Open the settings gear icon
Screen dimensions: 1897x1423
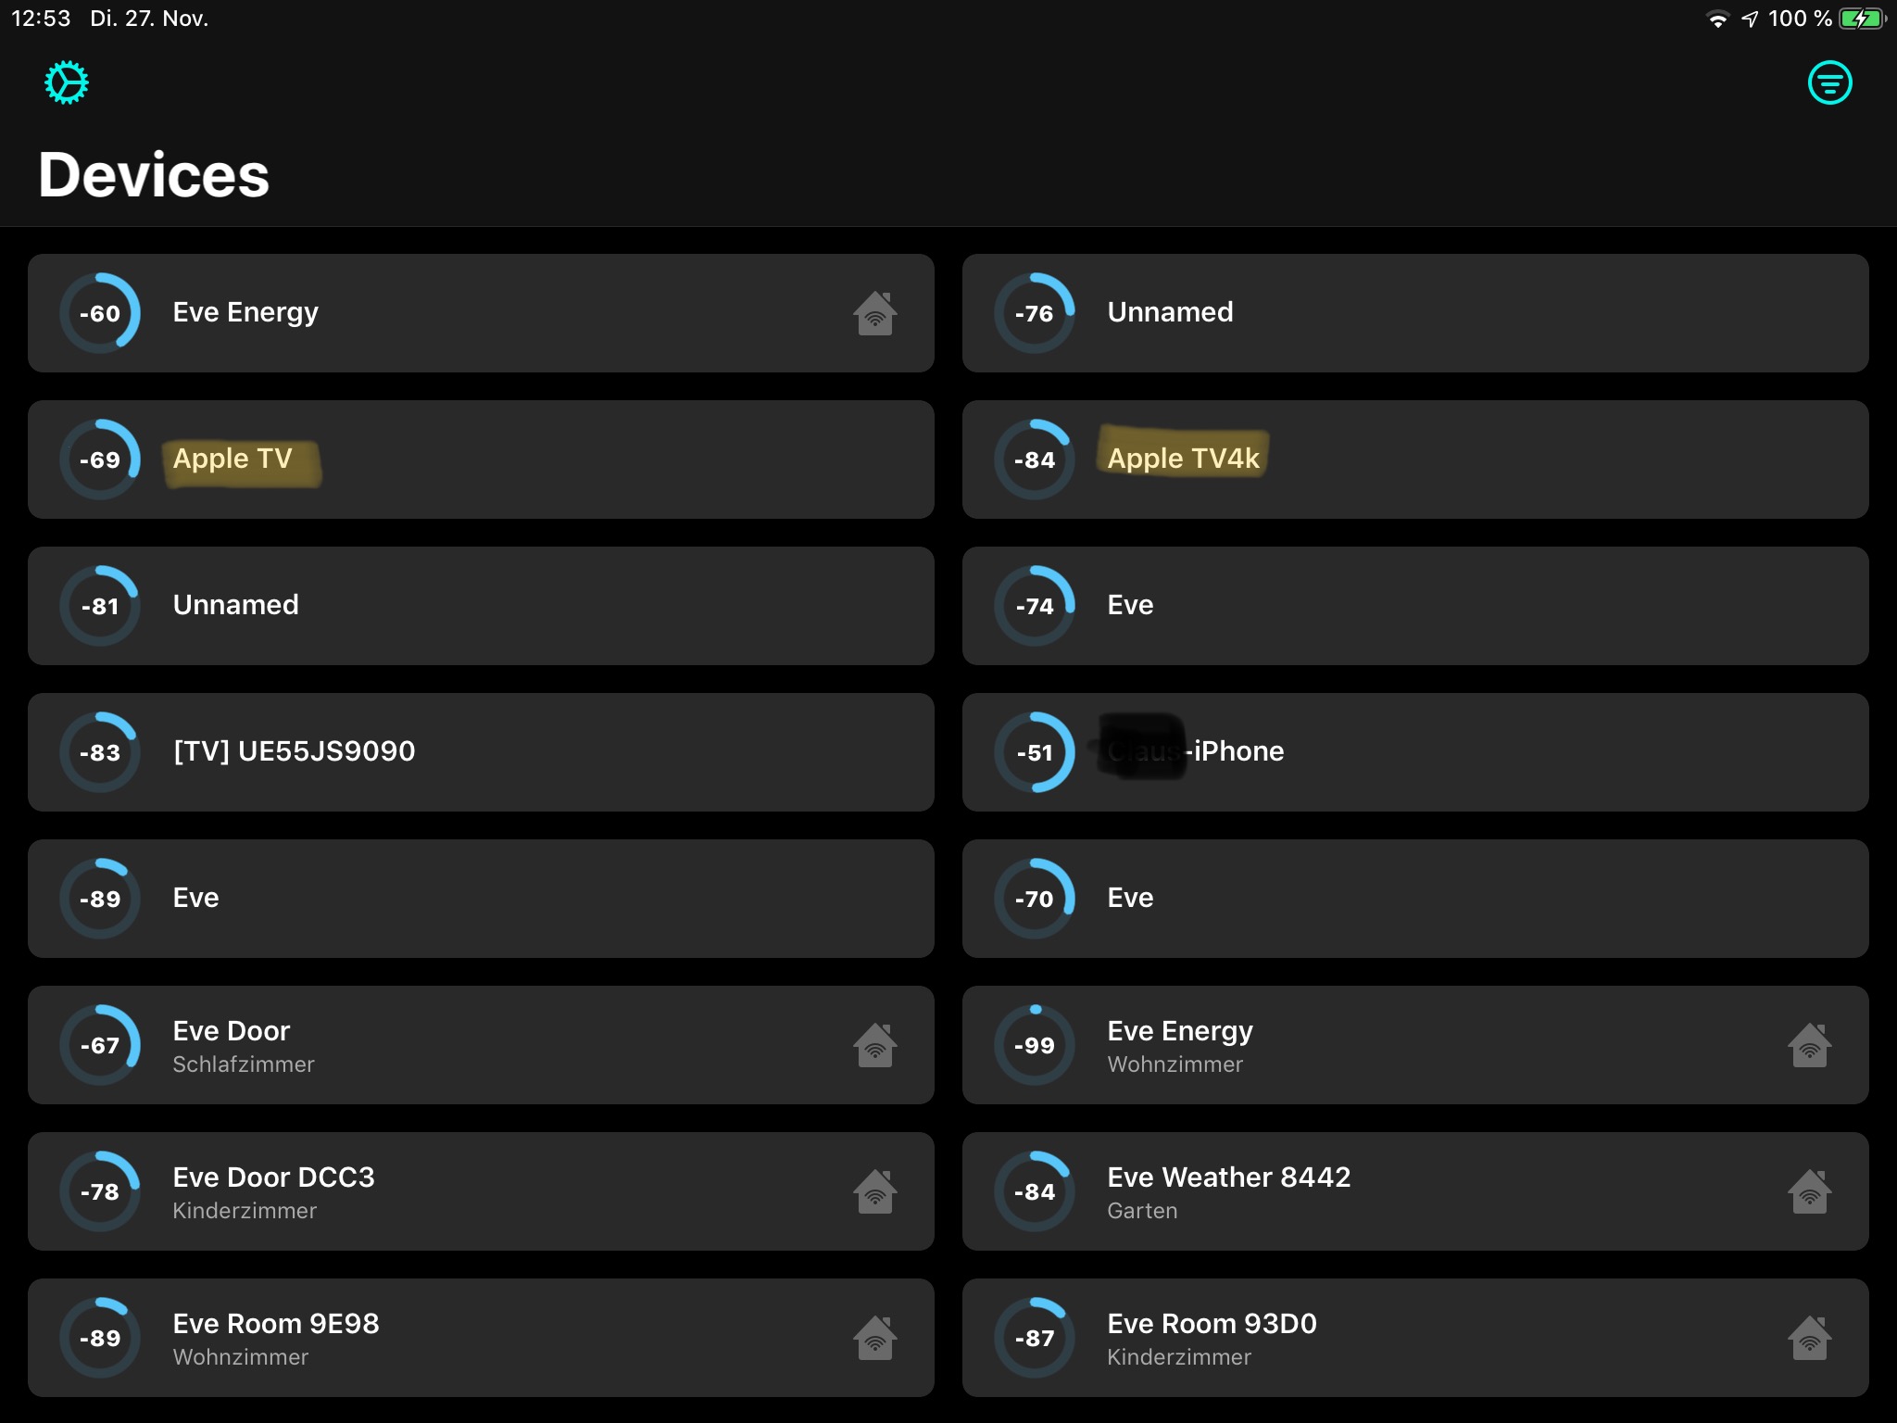(x=67, y=83)
